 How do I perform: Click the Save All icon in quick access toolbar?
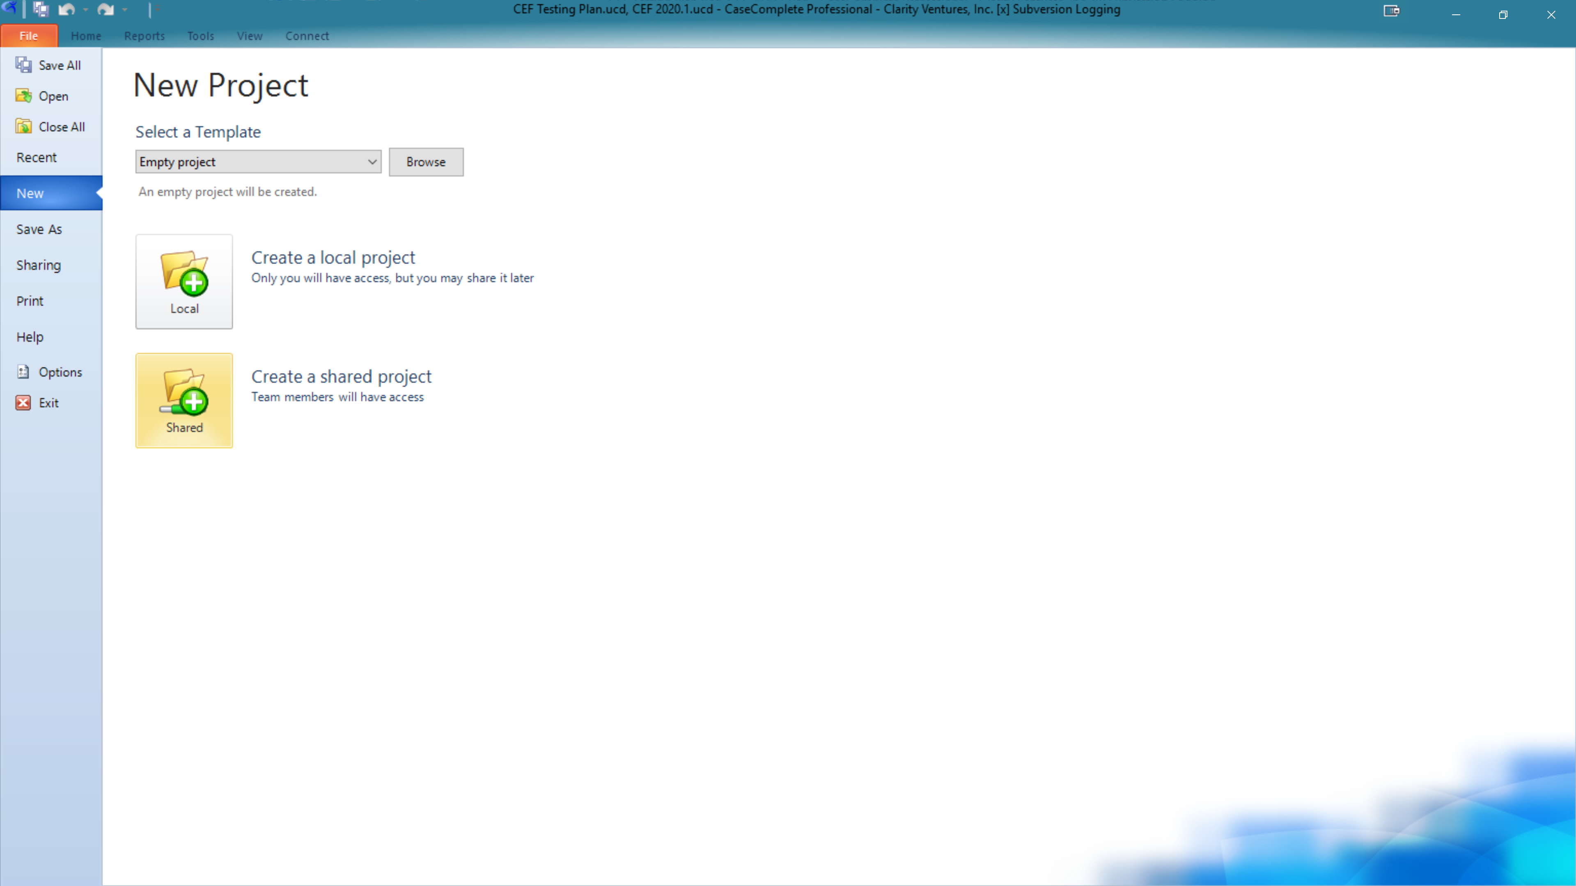click(x=41, y=9)
